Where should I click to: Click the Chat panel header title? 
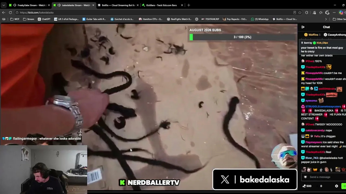[326, 27]
